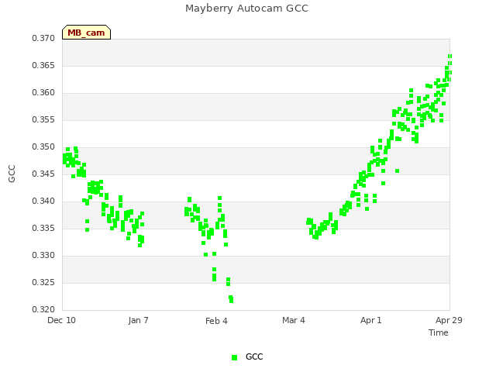Click the 0.330 y-axis value
Viewport: 496px width, 372px height.
[43, 255]
